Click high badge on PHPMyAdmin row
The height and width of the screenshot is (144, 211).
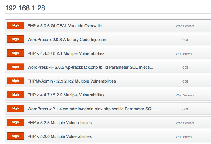[x=15, y=81]
